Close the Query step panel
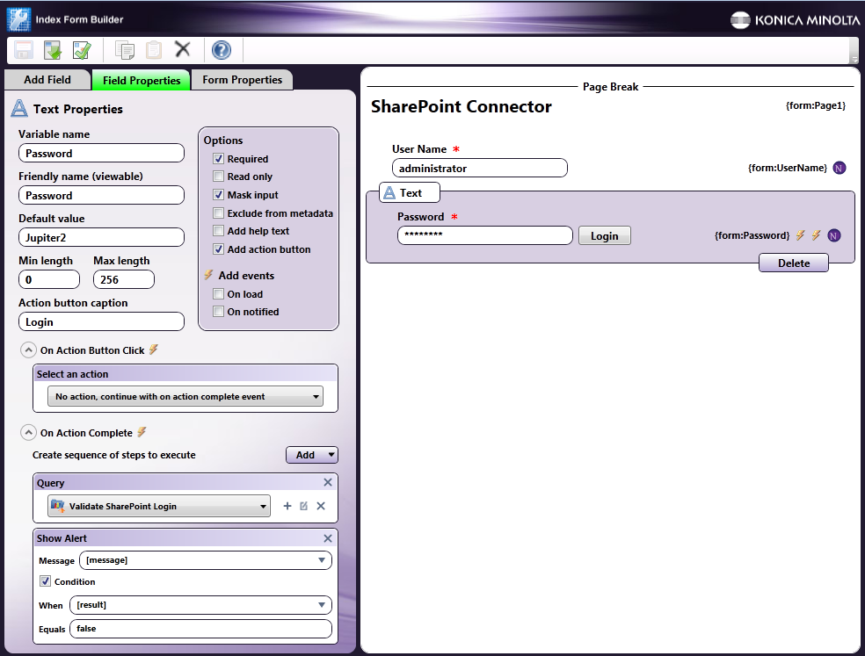The width and height of the screenshot is (865, 656). pyautogui.click(x=328, y=482)
